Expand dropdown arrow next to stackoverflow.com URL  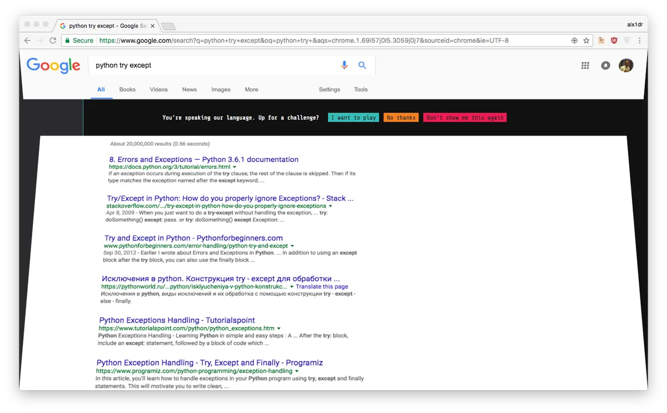(331, 206)
